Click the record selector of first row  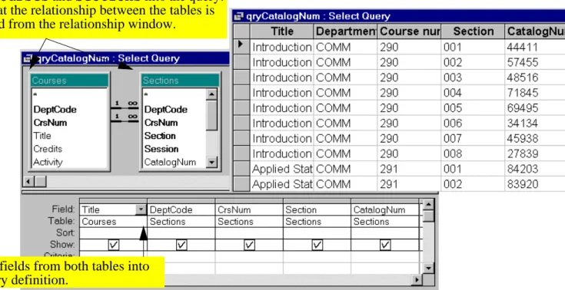241,47
